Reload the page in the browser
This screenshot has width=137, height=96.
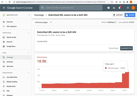click(10, 2)
